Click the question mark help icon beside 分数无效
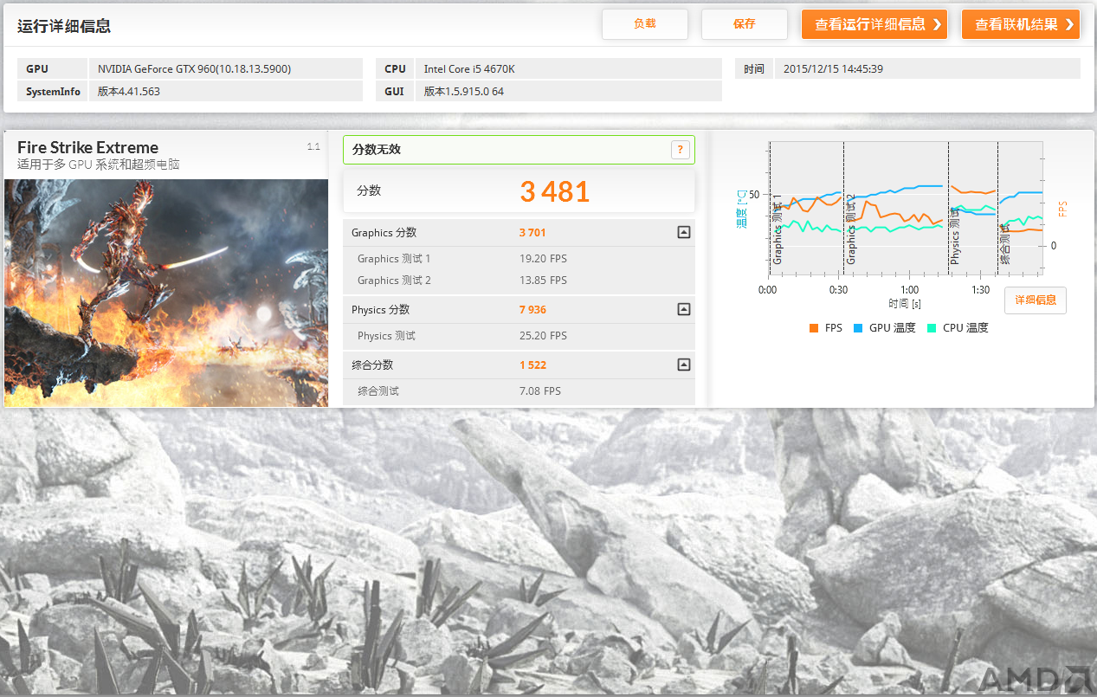 point(681,150)
